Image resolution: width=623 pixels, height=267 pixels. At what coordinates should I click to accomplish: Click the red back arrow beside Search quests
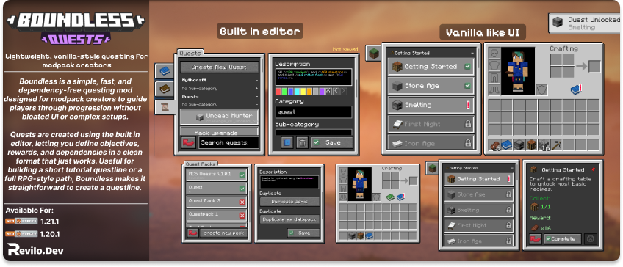188,142
